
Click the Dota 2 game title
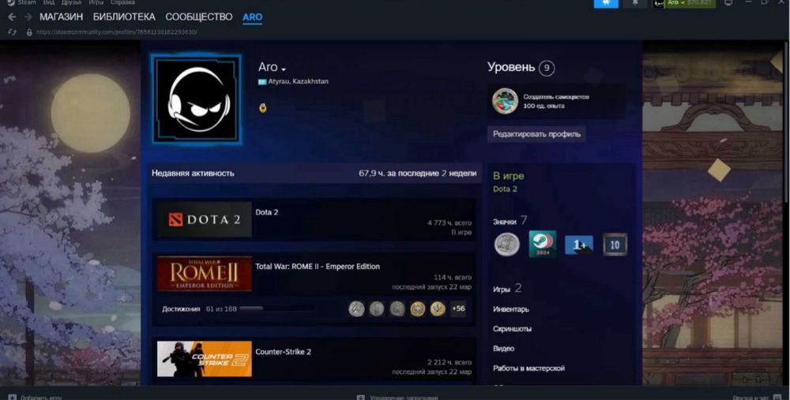tap(266, 212)
